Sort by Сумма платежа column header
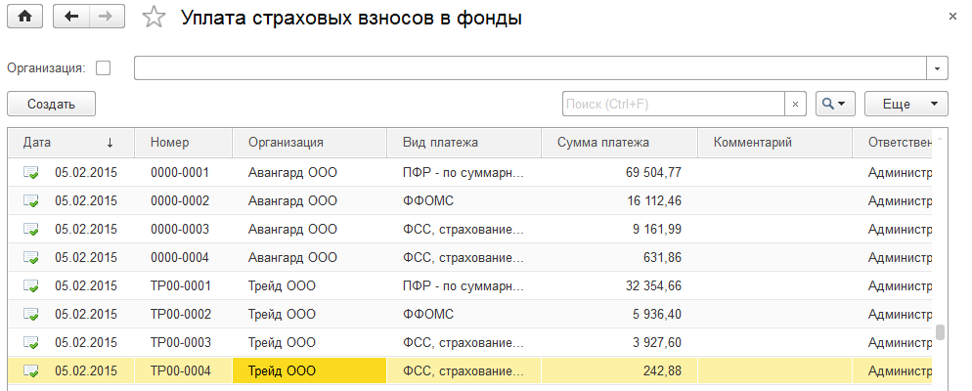Viewport: 972px width, 391px height. (602, 143)
